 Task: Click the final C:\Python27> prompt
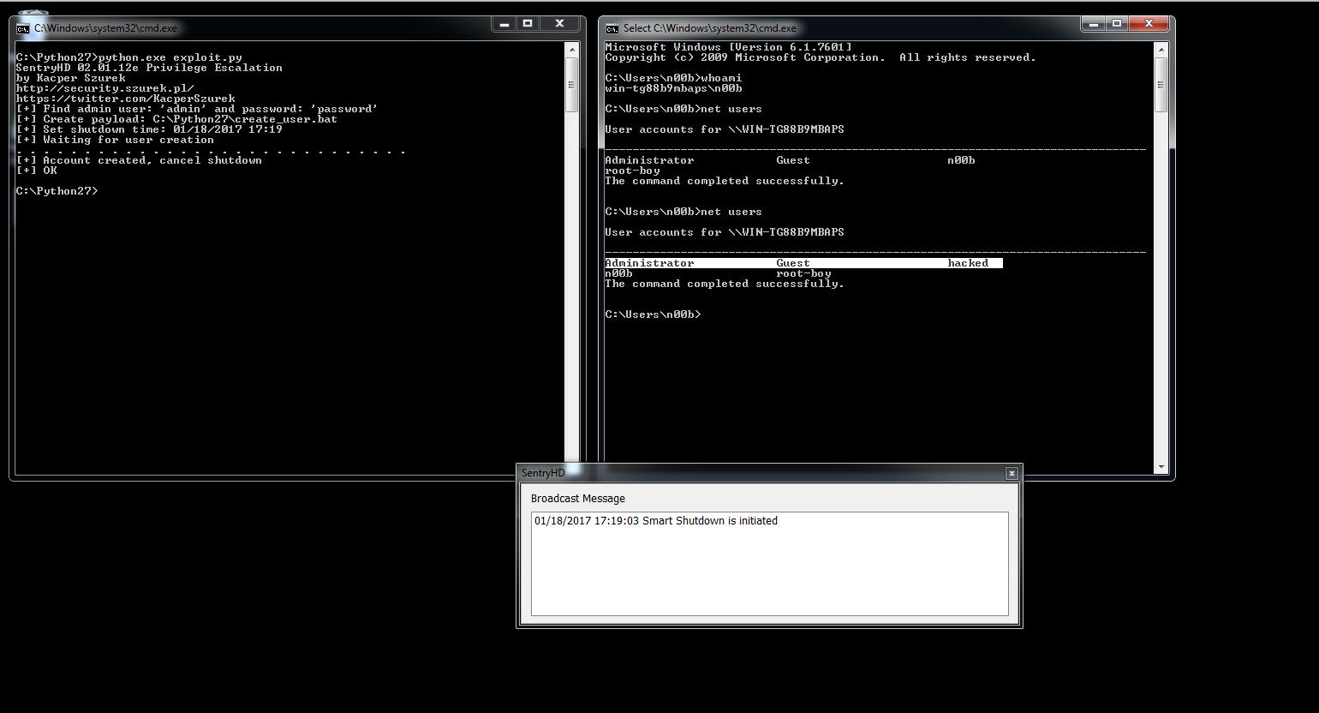click(x=57, y=191)
